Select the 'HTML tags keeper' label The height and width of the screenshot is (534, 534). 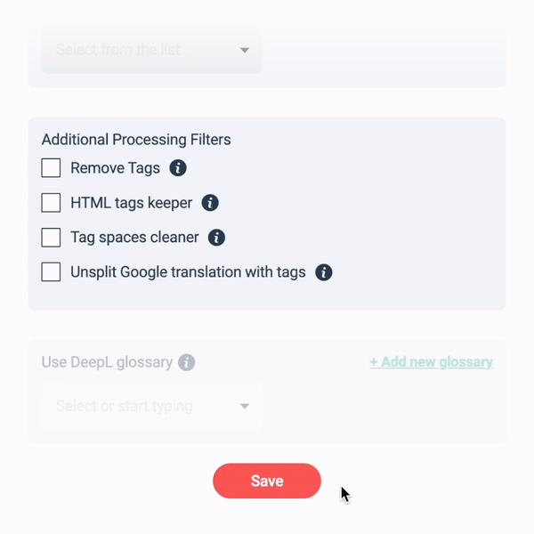132,203
